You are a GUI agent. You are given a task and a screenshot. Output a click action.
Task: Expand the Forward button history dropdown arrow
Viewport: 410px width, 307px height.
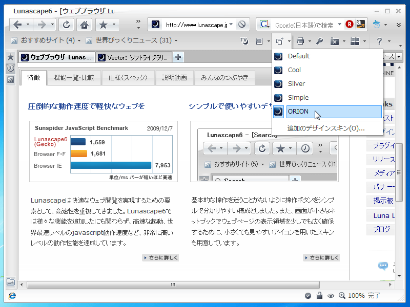click(x=53, y=25)
